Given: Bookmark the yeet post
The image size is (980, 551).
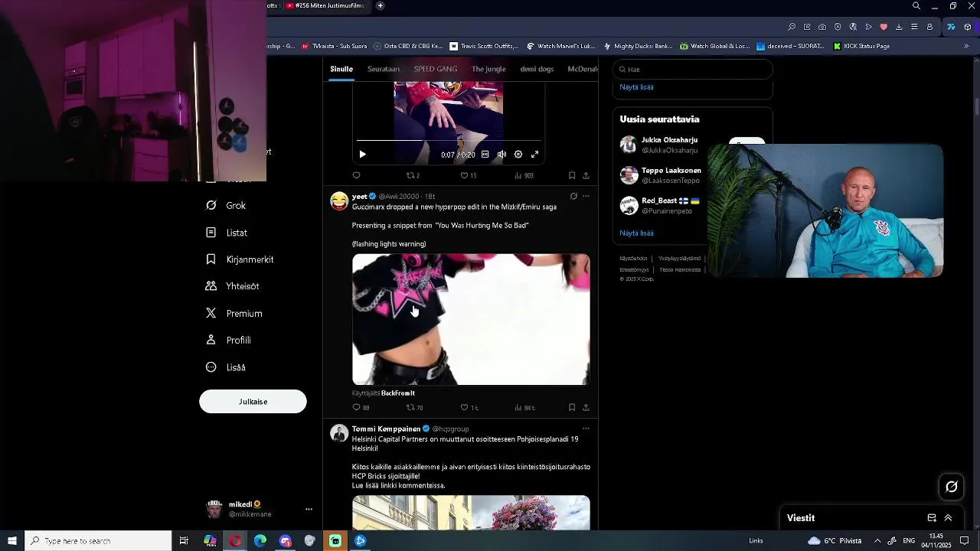Looking at the screenshot, I should point(572,408).
